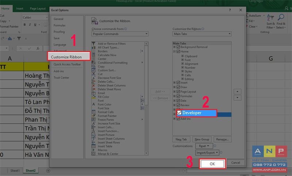Click the Format Cells command icon
292x176 pixels.
(x=93, y=112)
